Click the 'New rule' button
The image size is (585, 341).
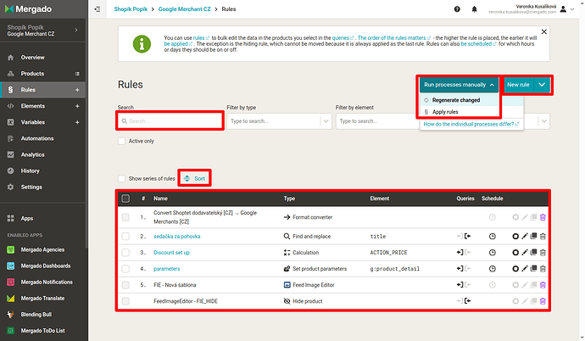[518, 85]
